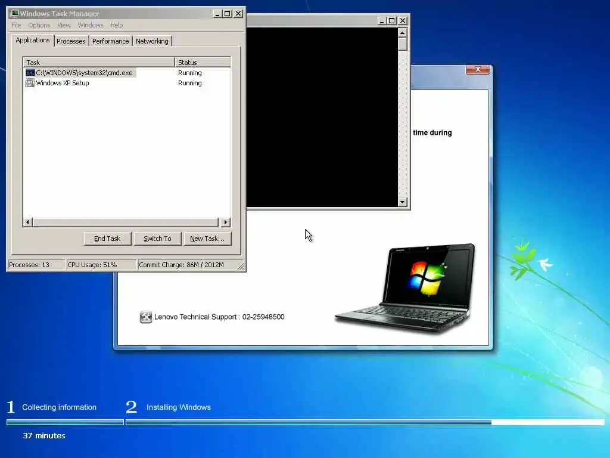
Task: Click the End Task button
Action: click(x=107, y=239)
